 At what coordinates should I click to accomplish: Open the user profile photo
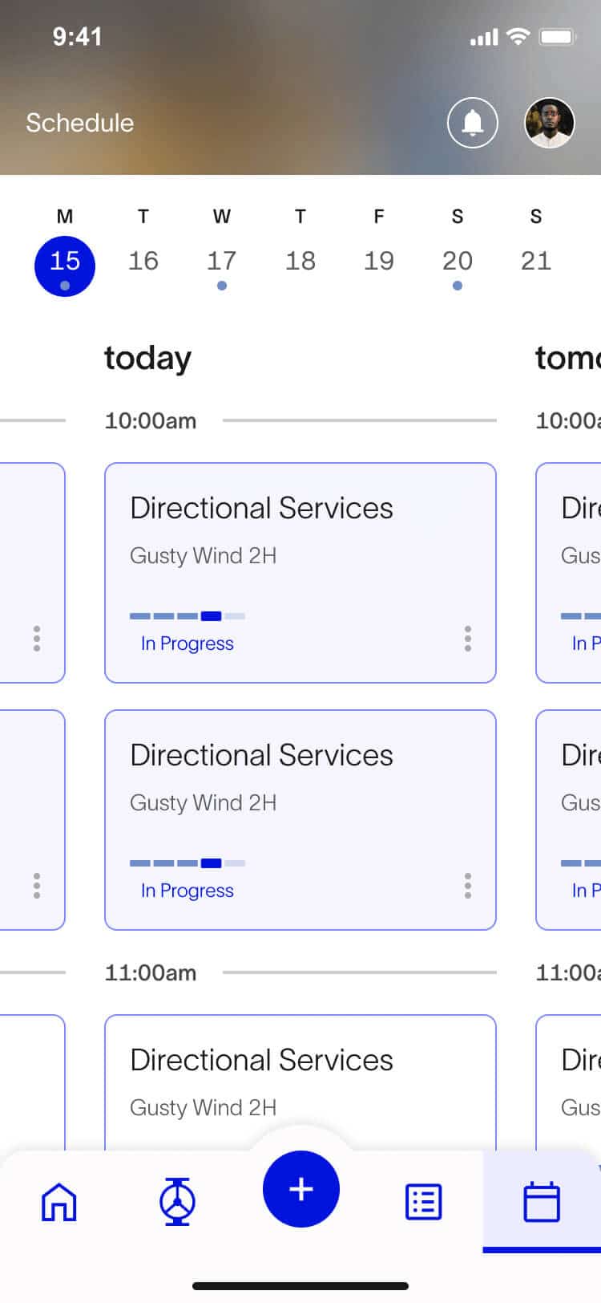549,123
